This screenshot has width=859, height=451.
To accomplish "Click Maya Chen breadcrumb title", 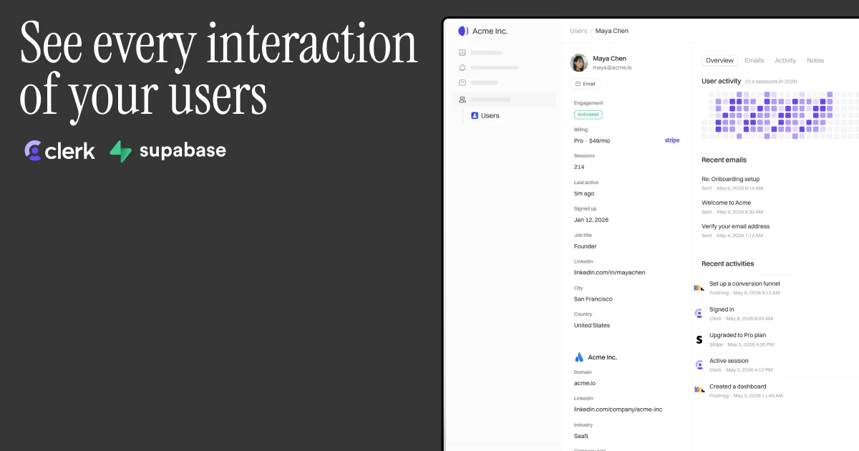I will point(612,31).
